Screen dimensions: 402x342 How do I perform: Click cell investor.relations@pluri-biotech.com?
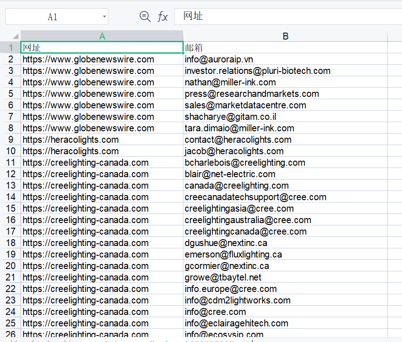[285, 71]
